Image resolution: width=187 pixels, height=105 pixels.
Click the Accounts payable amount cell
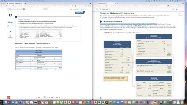click(58, 57)
